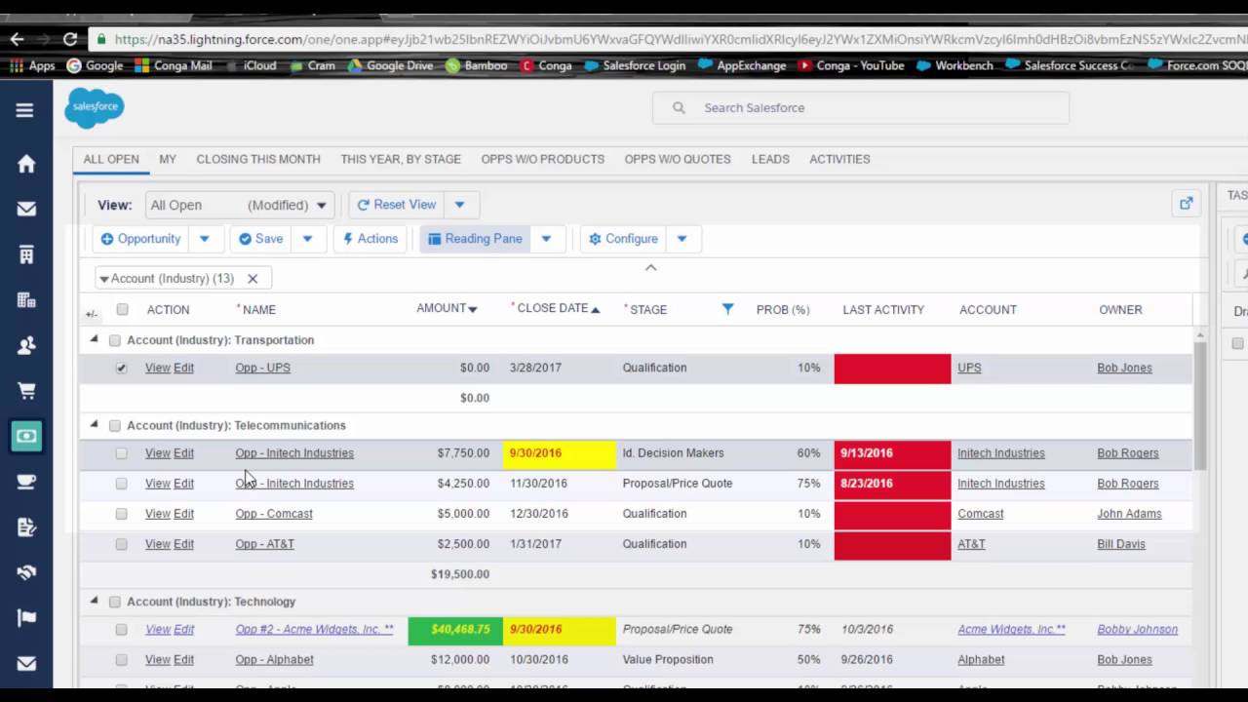The width and height of the screenshot is (1248, 702).
Task: Uncheck the Opp - UPS row checkbox
Action: click(x=121, y=368)
